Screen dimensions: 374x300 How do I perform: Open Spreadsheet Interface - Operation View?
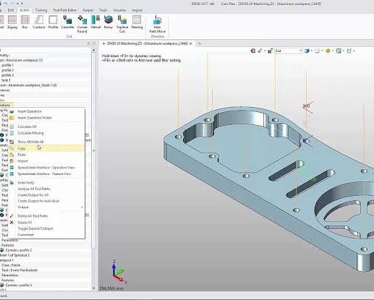pos(46,168)
